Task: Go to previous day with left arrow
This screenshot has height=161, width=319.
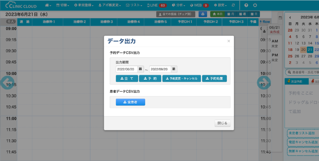Action: tap(7, 83)
